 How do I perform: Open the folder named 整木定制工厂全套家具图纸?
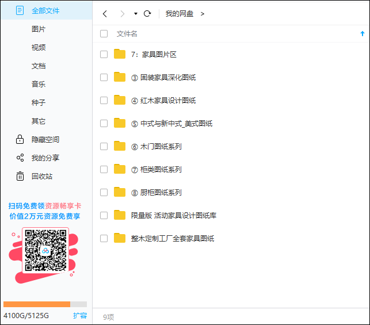(x=173, y=239)
